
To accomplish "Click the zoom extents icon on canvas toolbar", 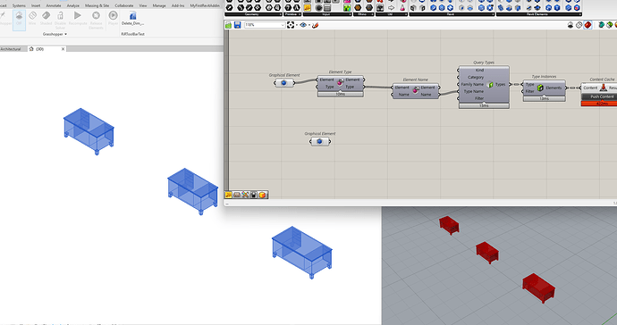I will [x=291, y=25].
